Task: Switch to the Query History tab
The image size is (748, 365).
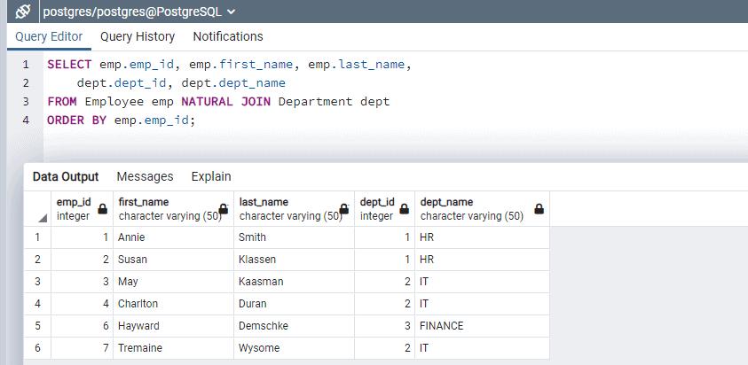Action: [138, 36]
